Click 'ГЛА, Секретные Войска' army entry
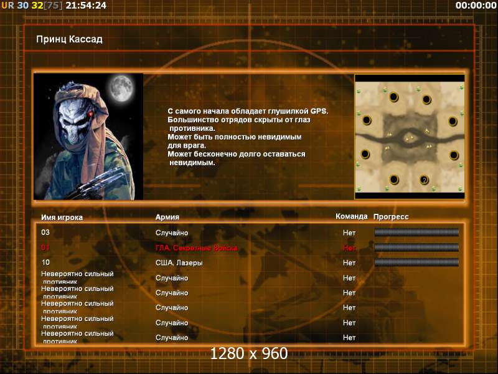Image resolution: width=498 pixels, height=374 pixels. click(197, 247)
